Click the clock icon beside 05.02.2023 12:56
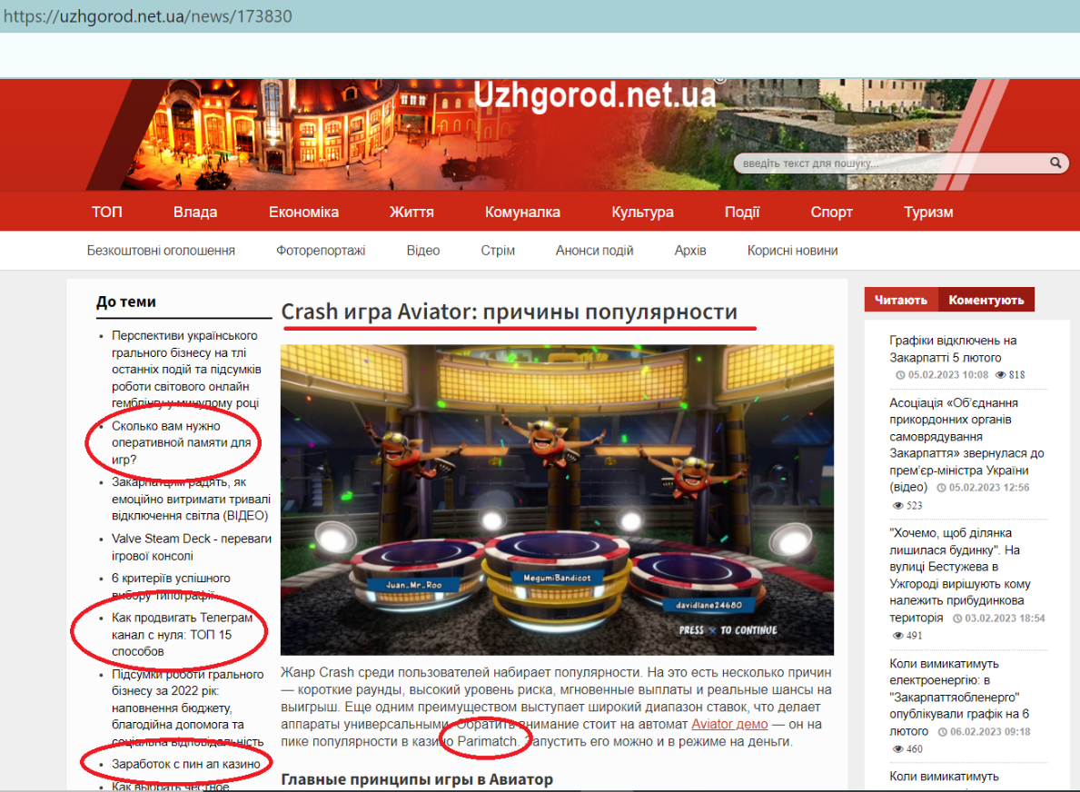Screen dimensions: 1080x792 pyautogui.click(x=941, y=488)
